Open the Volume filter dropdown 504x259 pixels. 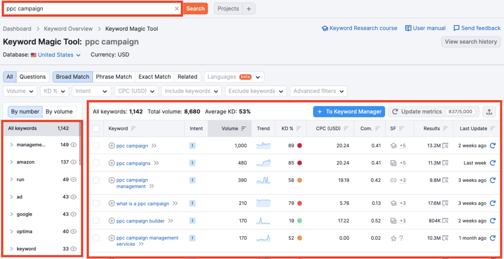click(x=20, y=91)
